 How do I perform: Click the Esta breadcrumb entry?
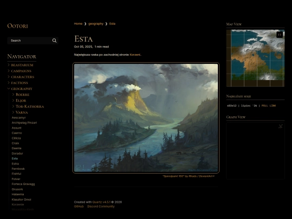point(112,24)
